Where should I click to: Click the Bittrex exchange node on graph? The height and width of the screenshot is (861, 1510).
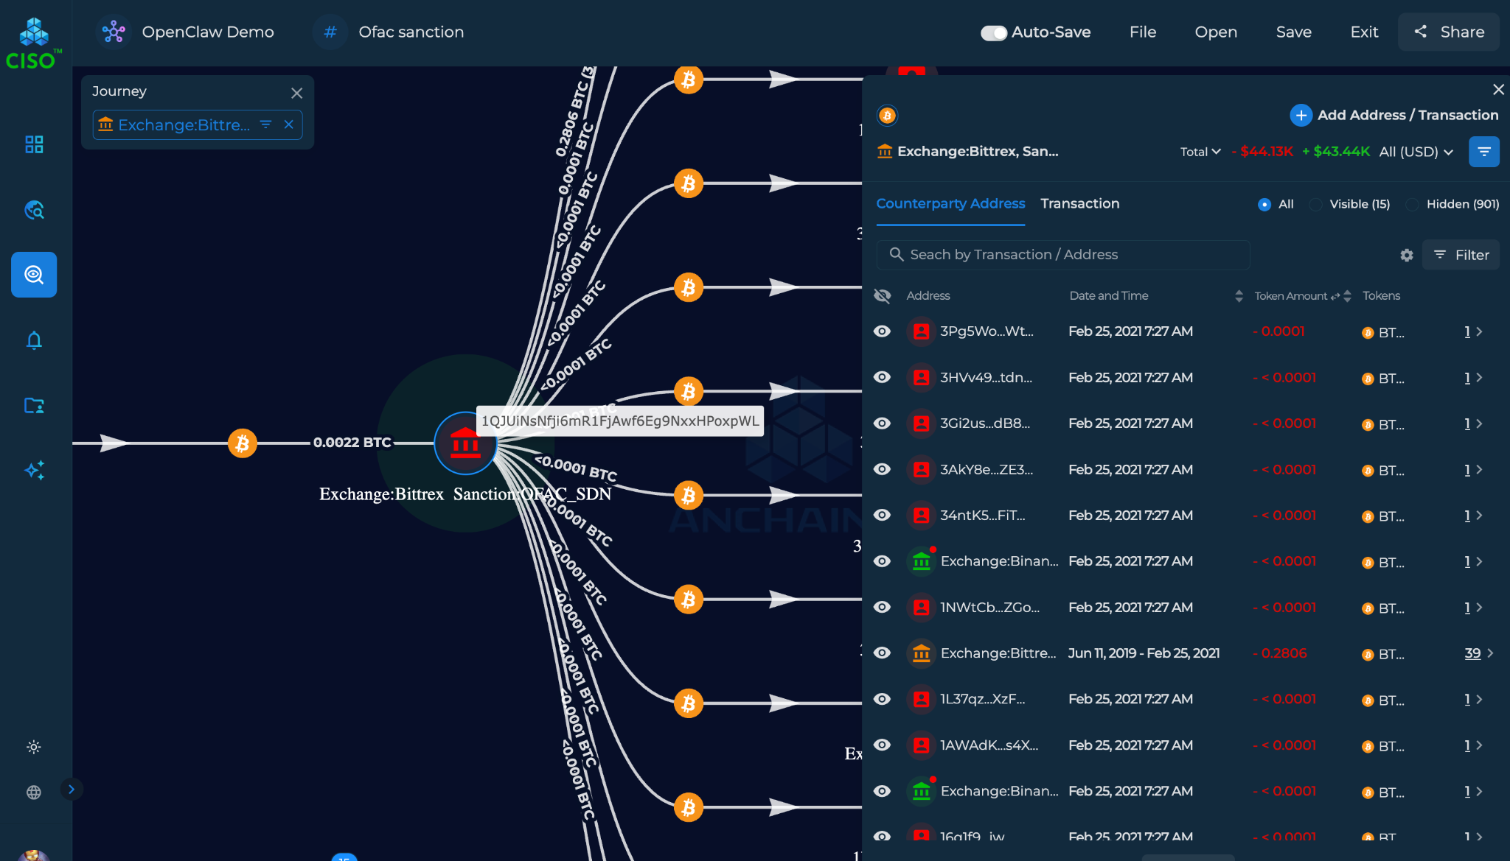[465, 443]
